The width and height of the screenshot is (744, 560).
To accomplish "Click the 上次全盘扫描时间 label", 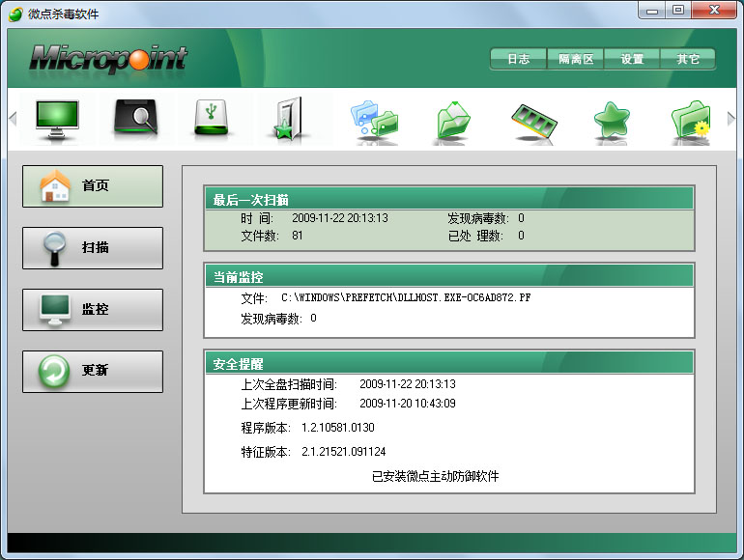I will (289, 384).
